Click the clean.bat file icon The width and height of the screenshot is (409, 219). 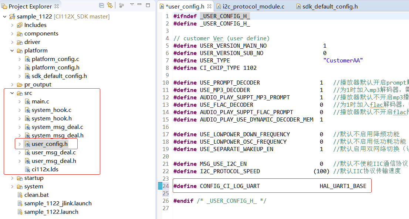[20, 195]
